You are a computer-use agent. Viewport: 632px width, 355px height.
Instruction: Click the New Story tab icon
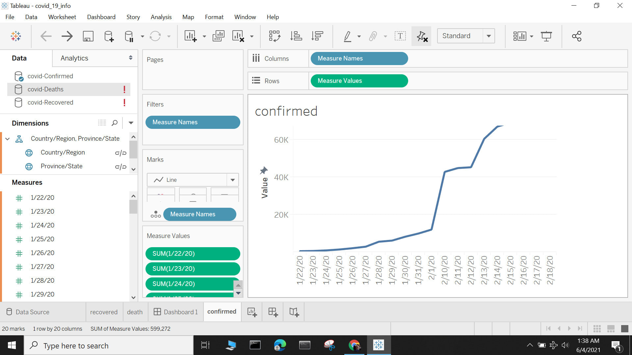click(x=294, y=312)
